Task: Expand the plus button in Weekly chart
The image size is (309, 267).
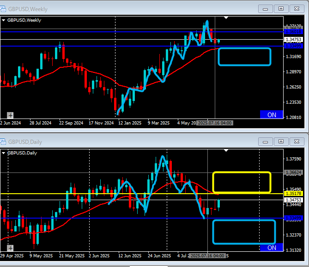Action: tap(10, 115)
